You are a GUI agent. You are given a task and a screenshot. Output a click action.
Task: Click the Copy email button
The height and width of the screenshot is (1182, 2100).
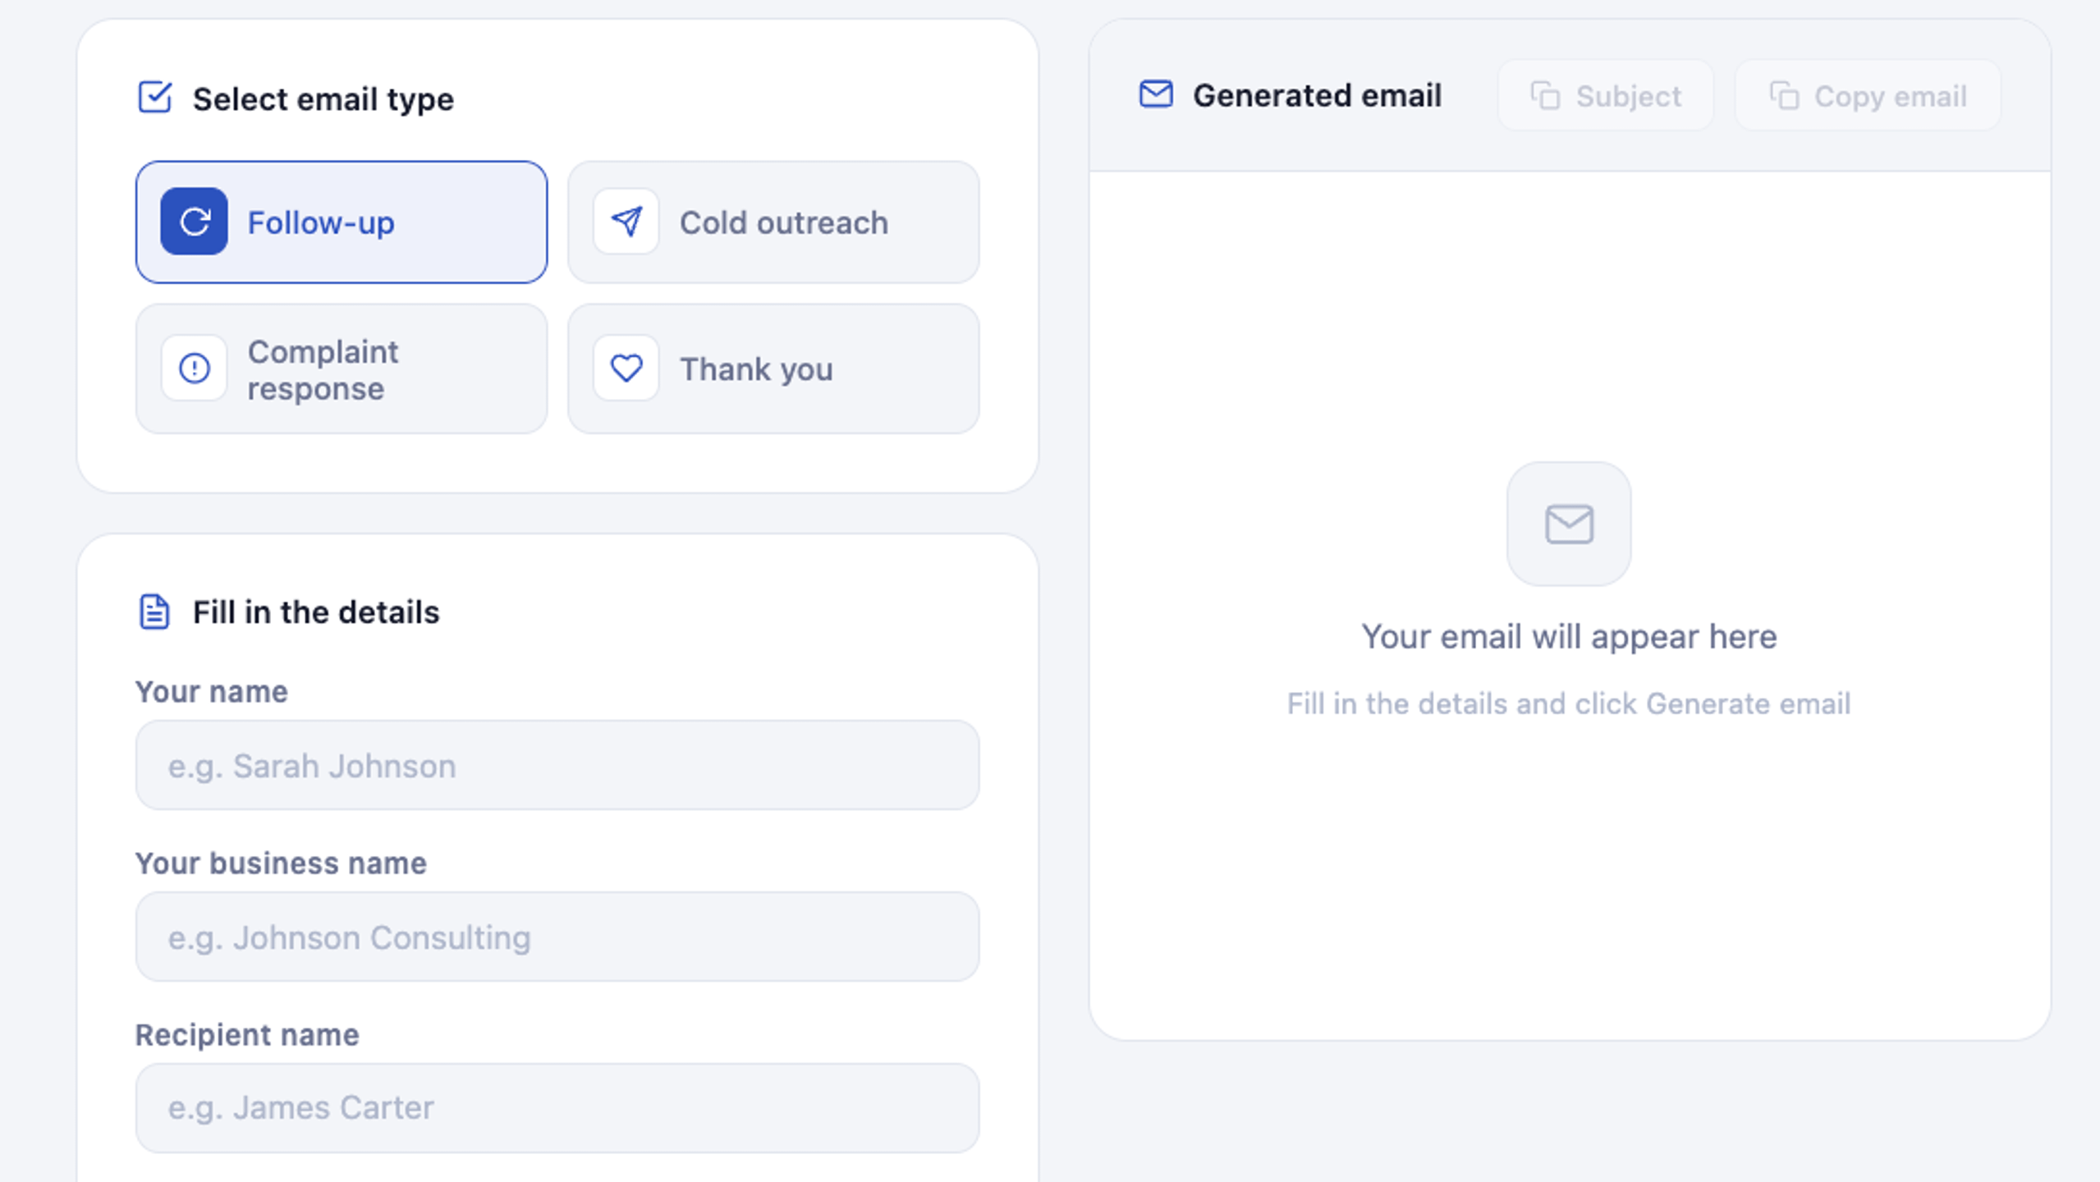1868,95
